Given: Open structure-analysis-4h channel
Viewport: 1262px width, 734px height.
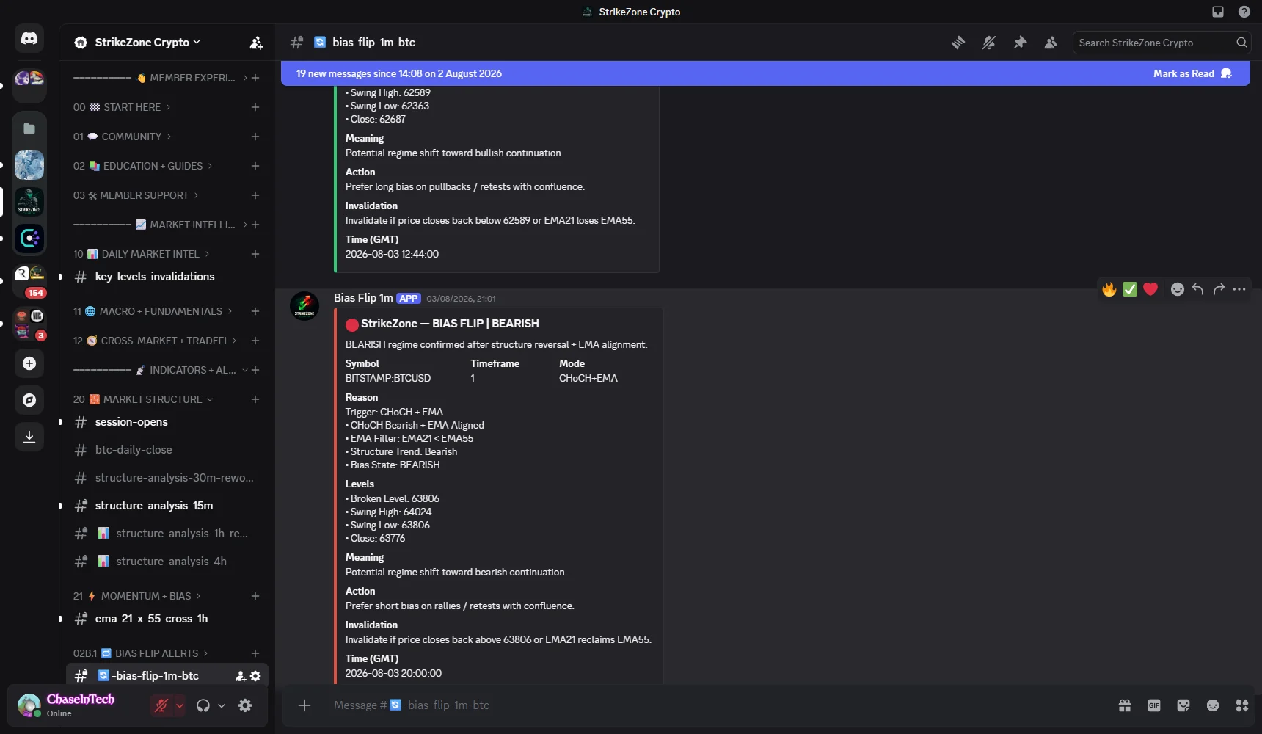Looking at the screenshot, I should click(167, 562).
